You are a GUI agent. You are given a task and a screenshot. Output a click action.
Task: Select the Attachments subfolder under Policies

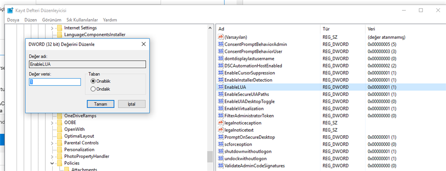click(84, 170)
